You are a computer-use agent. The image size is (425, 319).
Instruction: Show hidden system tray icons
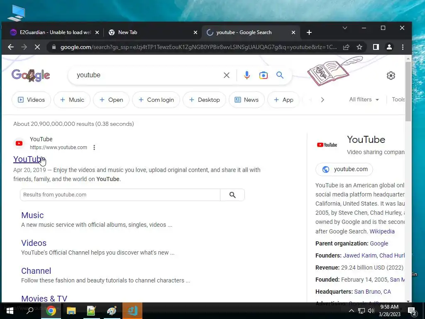point(351,311)
